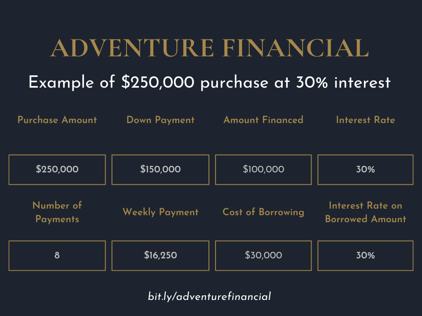Click the Interest Rate on Borrowed Amount label

point(366,212)
